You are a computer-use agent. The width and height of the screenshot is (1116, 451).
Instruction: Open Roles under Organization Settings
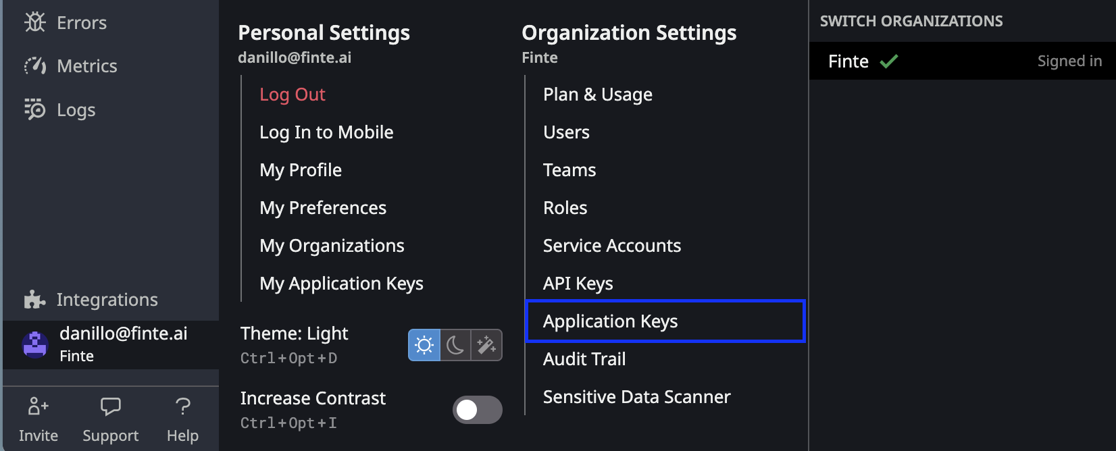point(565,208)
